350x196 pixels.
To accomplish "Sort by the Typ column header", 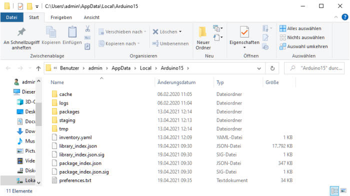I will [x=220, y=82].
